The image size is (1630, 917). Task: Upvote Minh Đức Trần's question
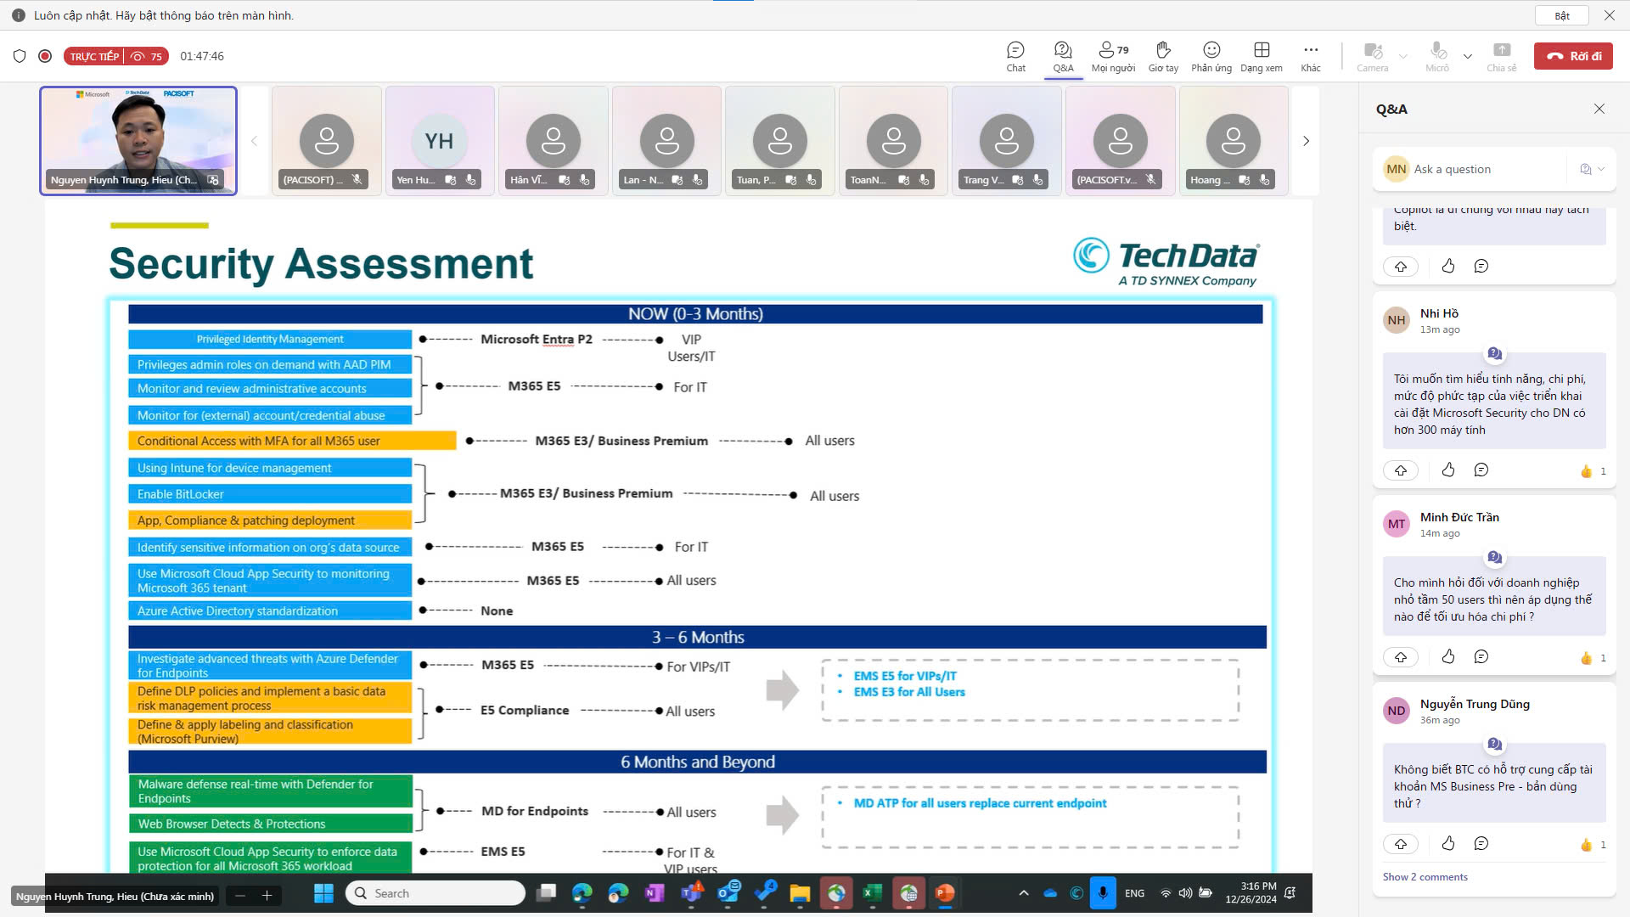(1401, 657)
